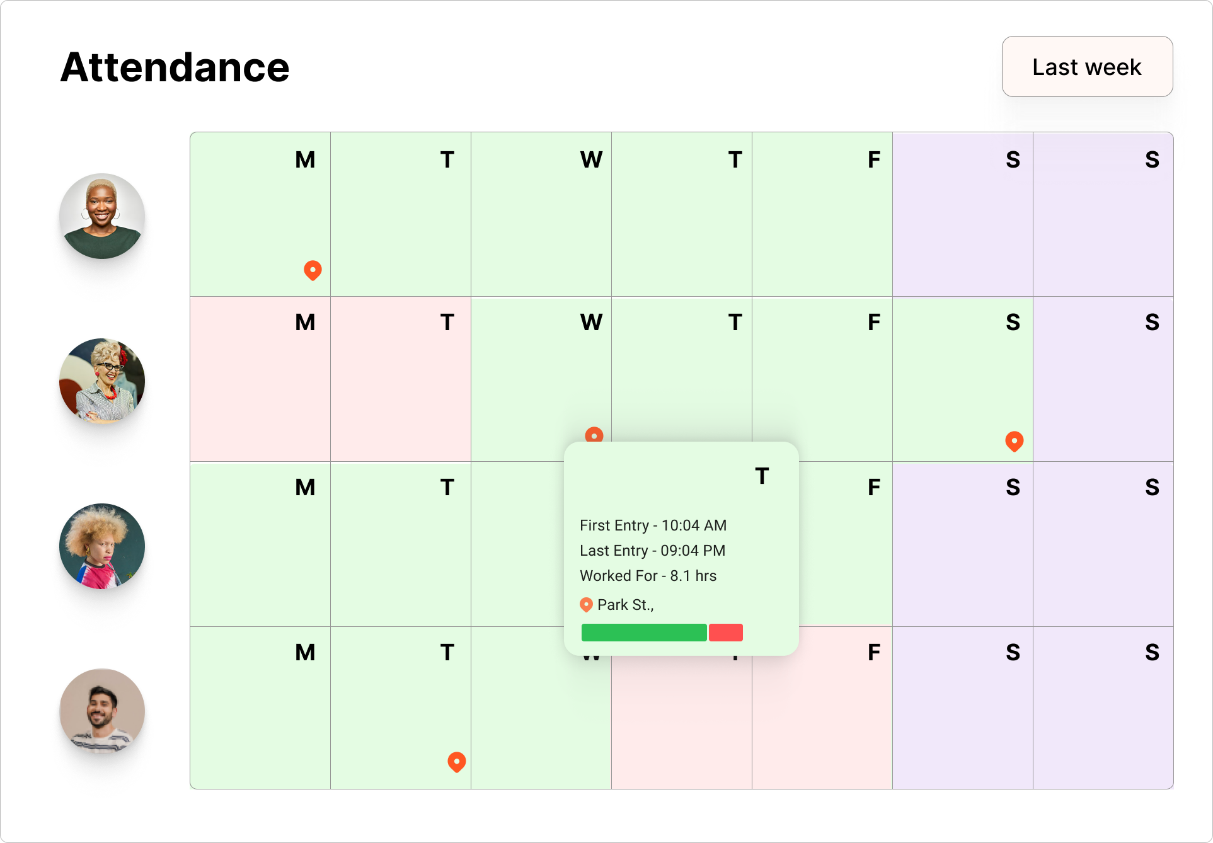Screen dimensions: 1213x843
Task: Click green worked-hours bar in popup
Action: coord(643,633)
